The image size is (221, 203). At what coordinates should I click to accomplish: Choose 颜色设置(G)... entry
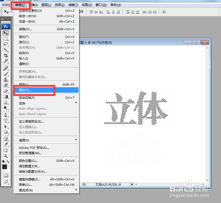(47, 161)
